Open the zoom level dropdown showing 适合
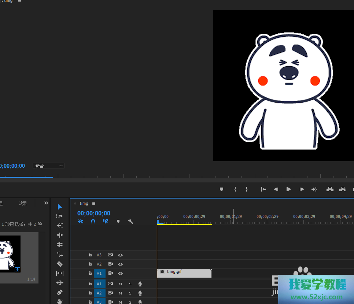The image size is (354, 304). pyautogui.click(x=49, y=166)
